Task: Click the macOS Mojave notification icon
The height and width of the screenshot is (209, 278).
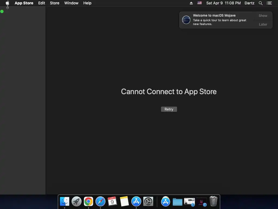Action: pyautogui.click(x=186, y=20)
